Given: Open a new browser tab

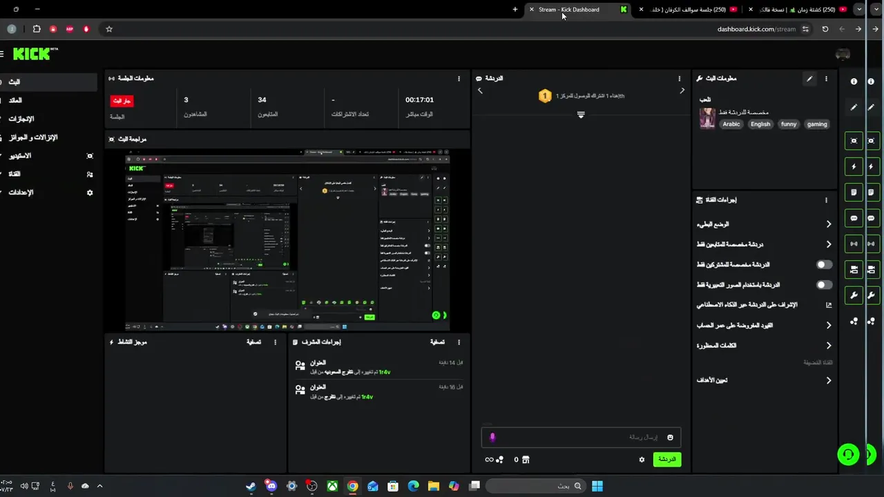Looking at the screenshot, I should [x=515, y=10].
